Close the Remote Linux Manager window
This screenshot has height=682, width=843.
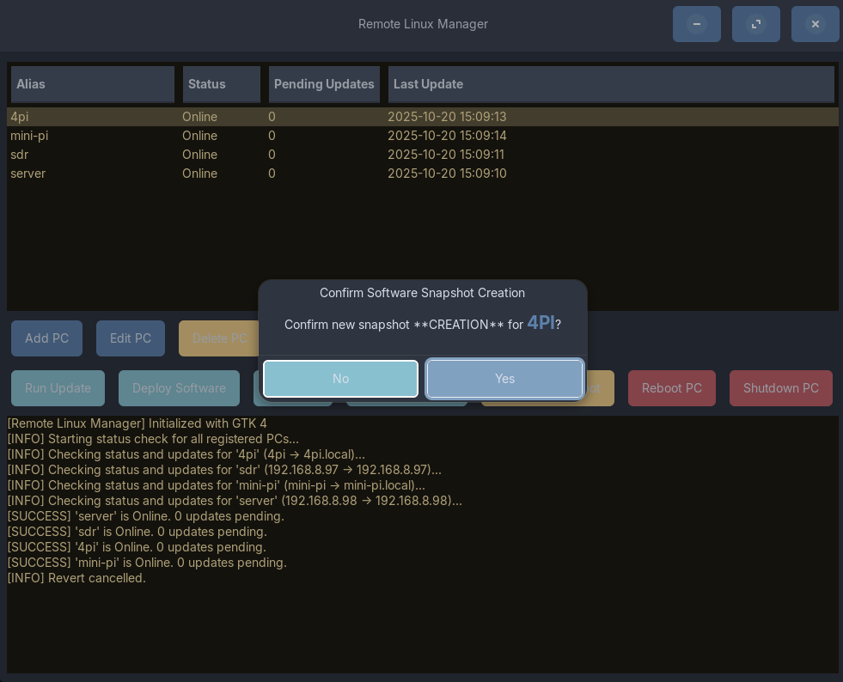tap(815, 24)
